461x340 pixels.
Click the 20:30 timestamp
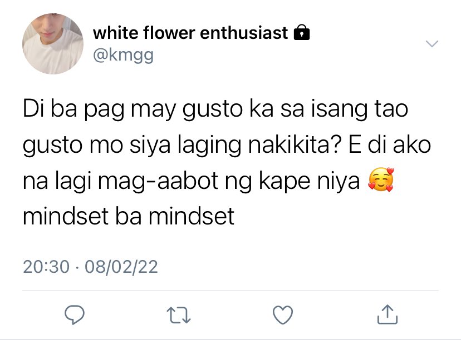pos(46,267)
